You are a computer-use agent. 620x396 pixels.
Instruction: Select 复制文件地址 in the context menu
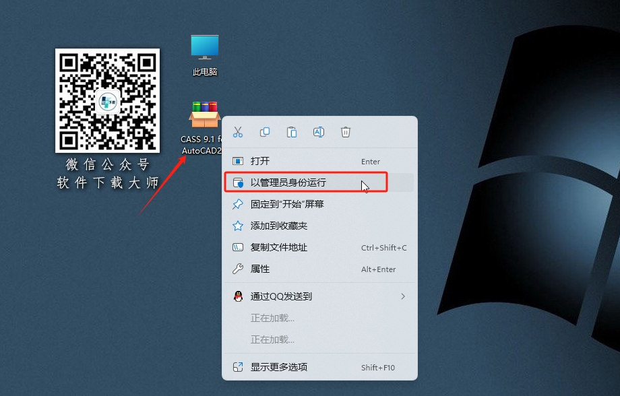click(x=278, y=247)
